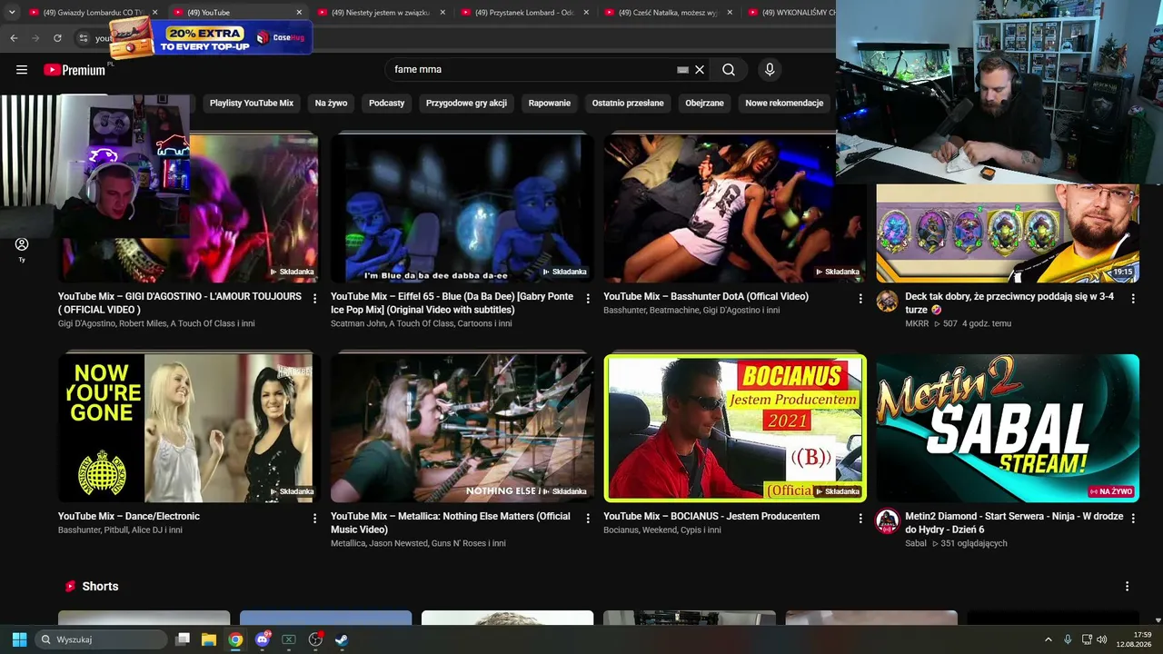Filter by 'Rapowanie' chip
The image size is (1163, 654).
(550, 104)
